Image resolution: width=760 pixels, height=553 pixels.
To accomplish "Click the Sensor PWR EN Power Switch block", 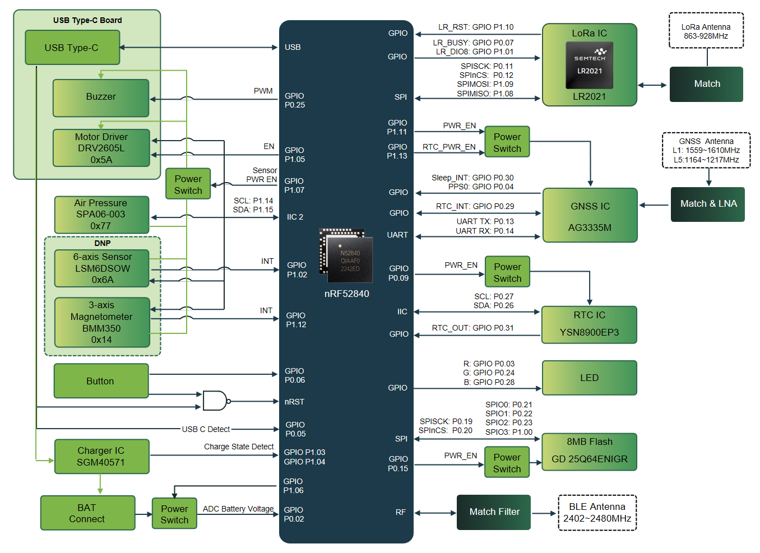I will pyautogui.click(x=188, y=184).
